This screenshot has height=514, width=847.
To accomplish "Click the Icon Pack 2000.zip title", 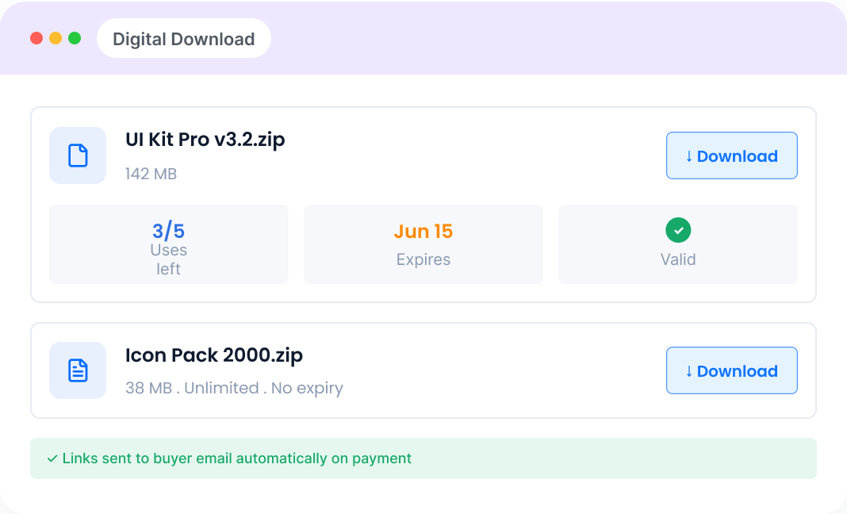I will click(214, 355).
